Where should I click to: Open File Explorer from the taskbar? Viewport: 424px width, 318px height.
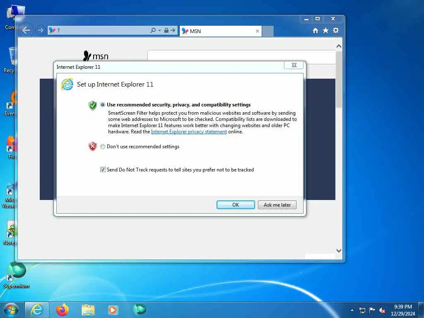(88, 310)
